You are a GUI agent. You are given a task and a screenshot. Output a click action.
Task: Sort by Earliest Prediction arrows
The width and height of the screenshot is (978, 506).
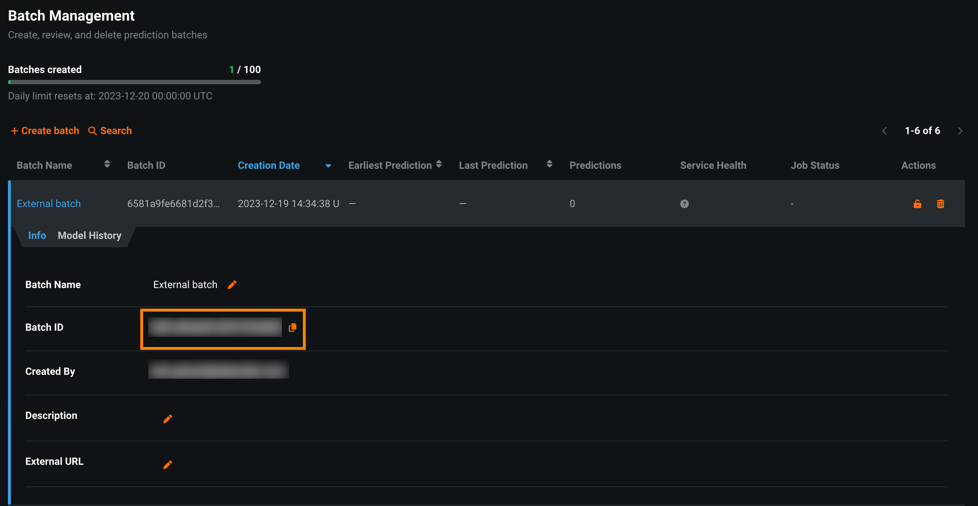(x=438, y=164)
